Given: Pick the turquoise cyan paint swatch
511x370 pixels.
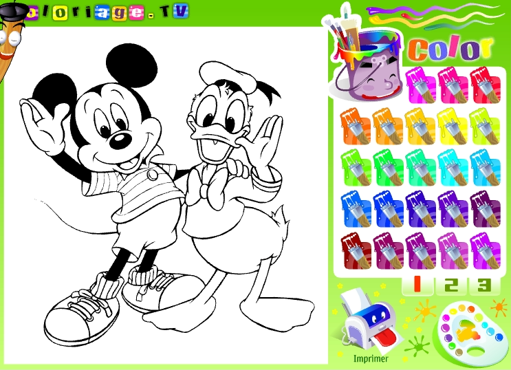Looking at the screenshot, I should pos(453,168).
